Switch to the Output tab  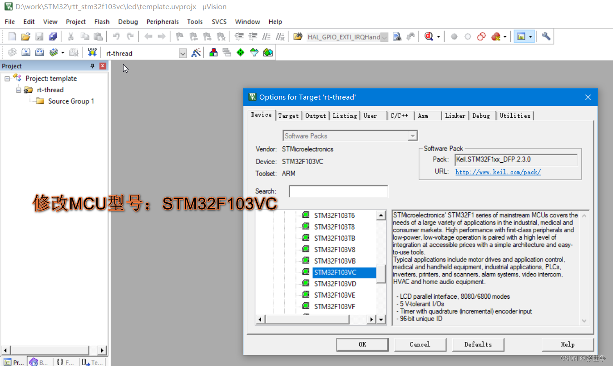(x=316, y=115)
